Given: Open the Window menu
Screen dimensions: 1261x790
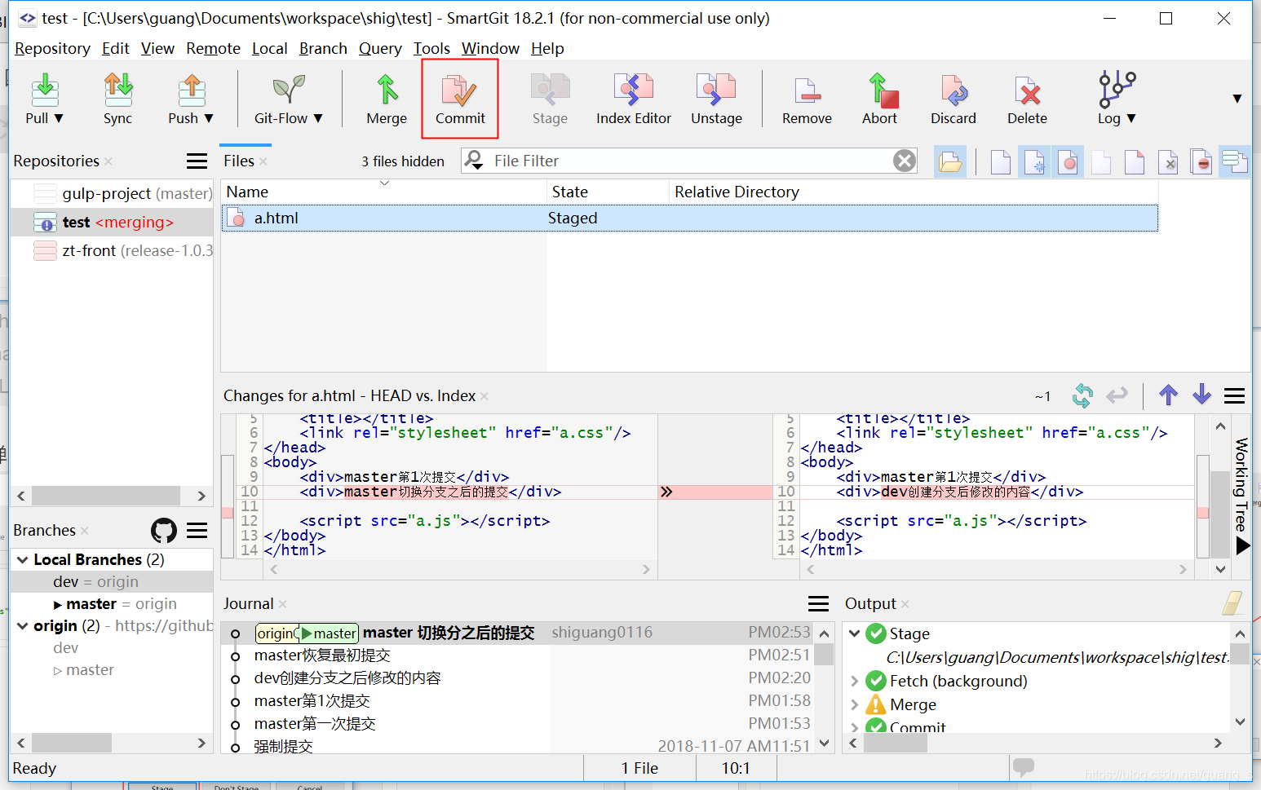Looking at the screenshot, I should 490,49.
